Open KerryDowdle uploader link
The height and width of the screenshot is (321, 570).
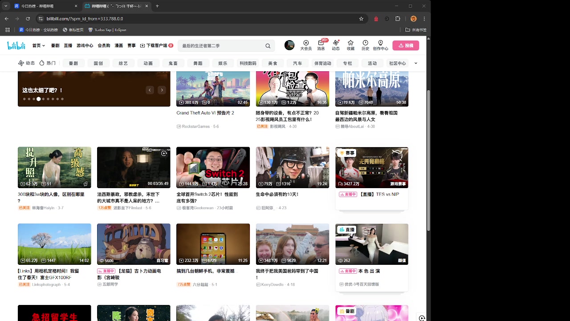272,284
